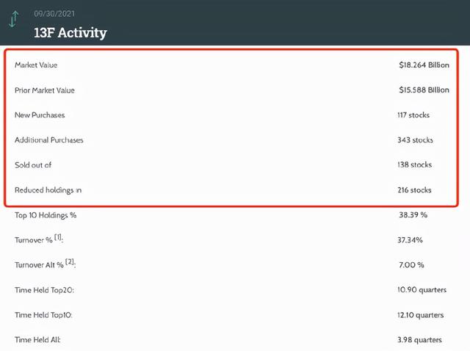Image resolution: width=470 pixels, height=351 pixels.
Task: Select the Reduced holdings in label
Action: pyautogui.click(x=48, y=190)
